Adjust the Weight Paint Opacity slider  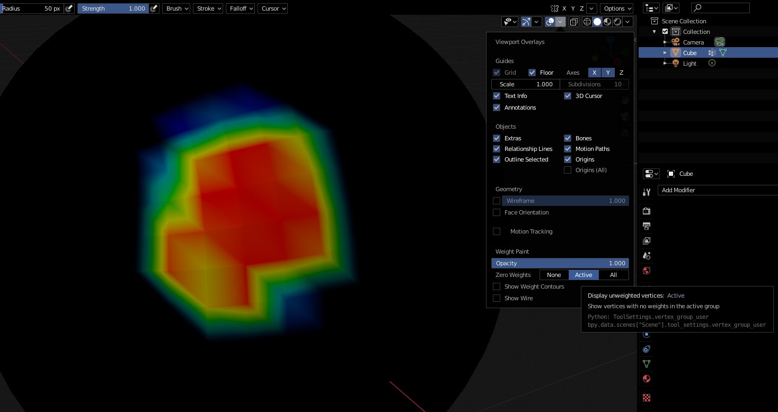[560, 263]
